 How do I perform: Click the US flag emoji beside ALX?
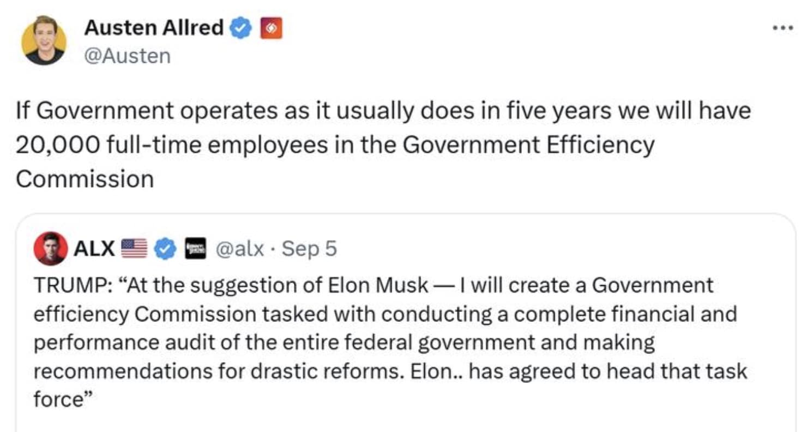point(134,249)
